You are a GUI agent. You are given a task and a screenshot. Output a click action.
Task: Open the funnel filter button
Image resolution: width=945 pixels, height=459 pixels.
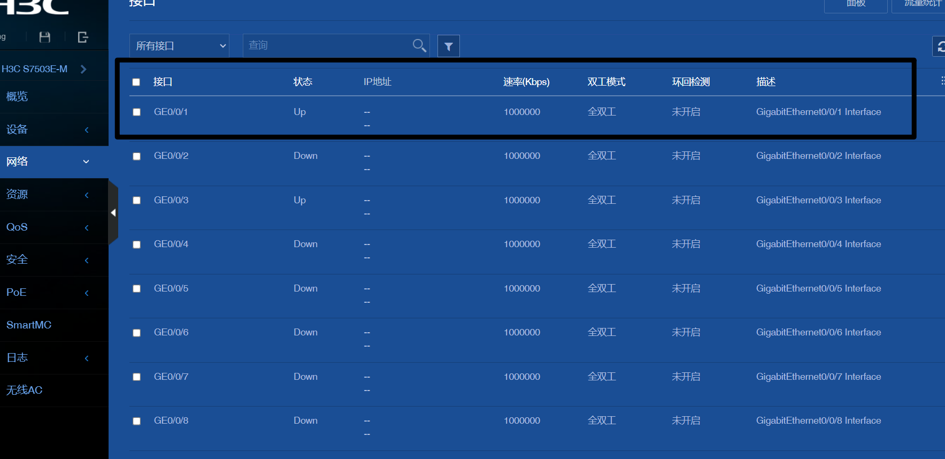449,46
